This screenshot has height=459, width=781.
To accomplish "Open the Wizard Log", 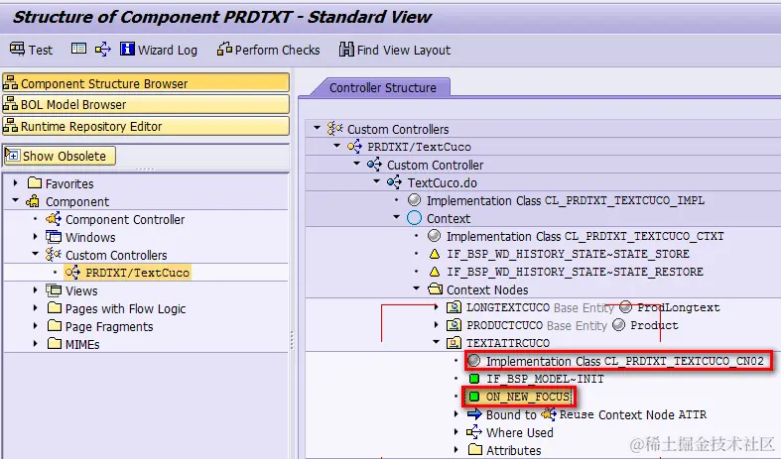I will (x=159, y=50).
